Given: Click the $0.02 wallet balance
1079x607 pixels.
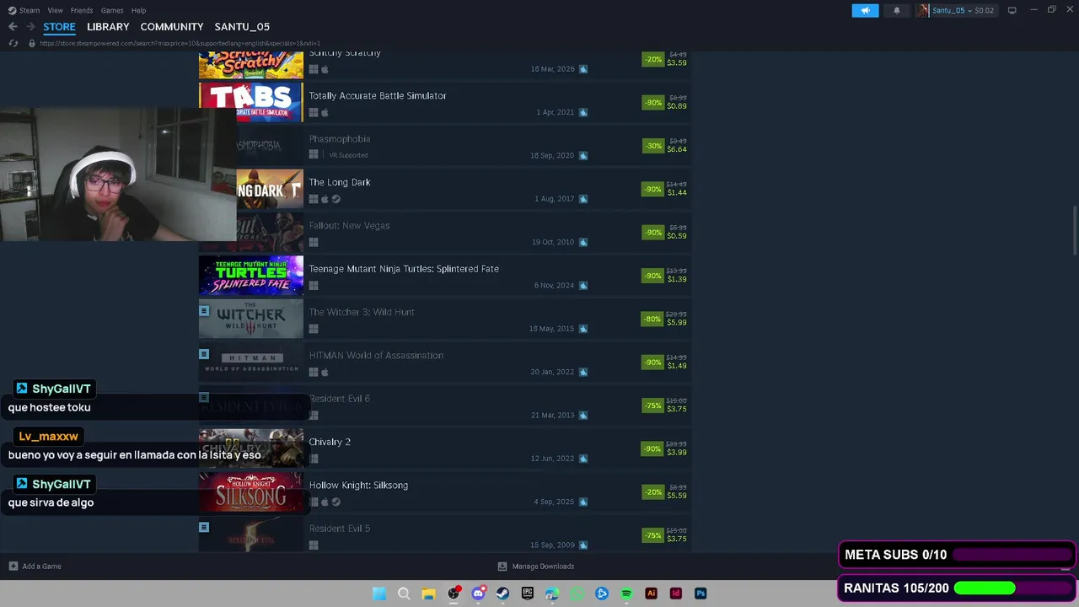Looking at the screenshot, I should click(x=985, y=10).
